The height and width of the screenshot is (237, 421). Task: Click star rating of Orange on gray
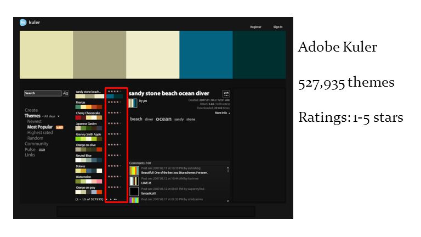[x=115, y=187]
